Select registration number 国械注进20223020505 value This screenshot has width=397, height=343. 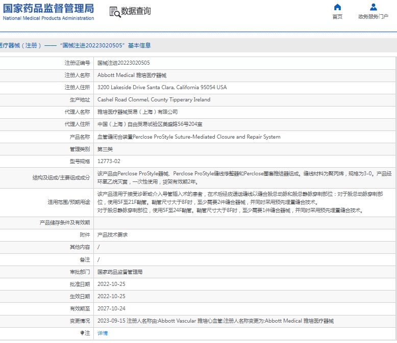pos(123,63)
